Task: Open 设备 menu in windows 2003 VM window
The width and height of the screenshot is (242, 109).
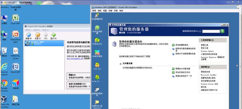Action: [x=116, y=11]
